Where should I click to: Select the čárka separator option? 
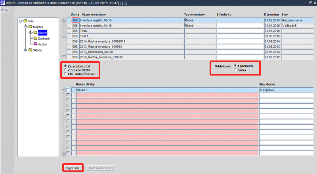[x=235, y=70]
